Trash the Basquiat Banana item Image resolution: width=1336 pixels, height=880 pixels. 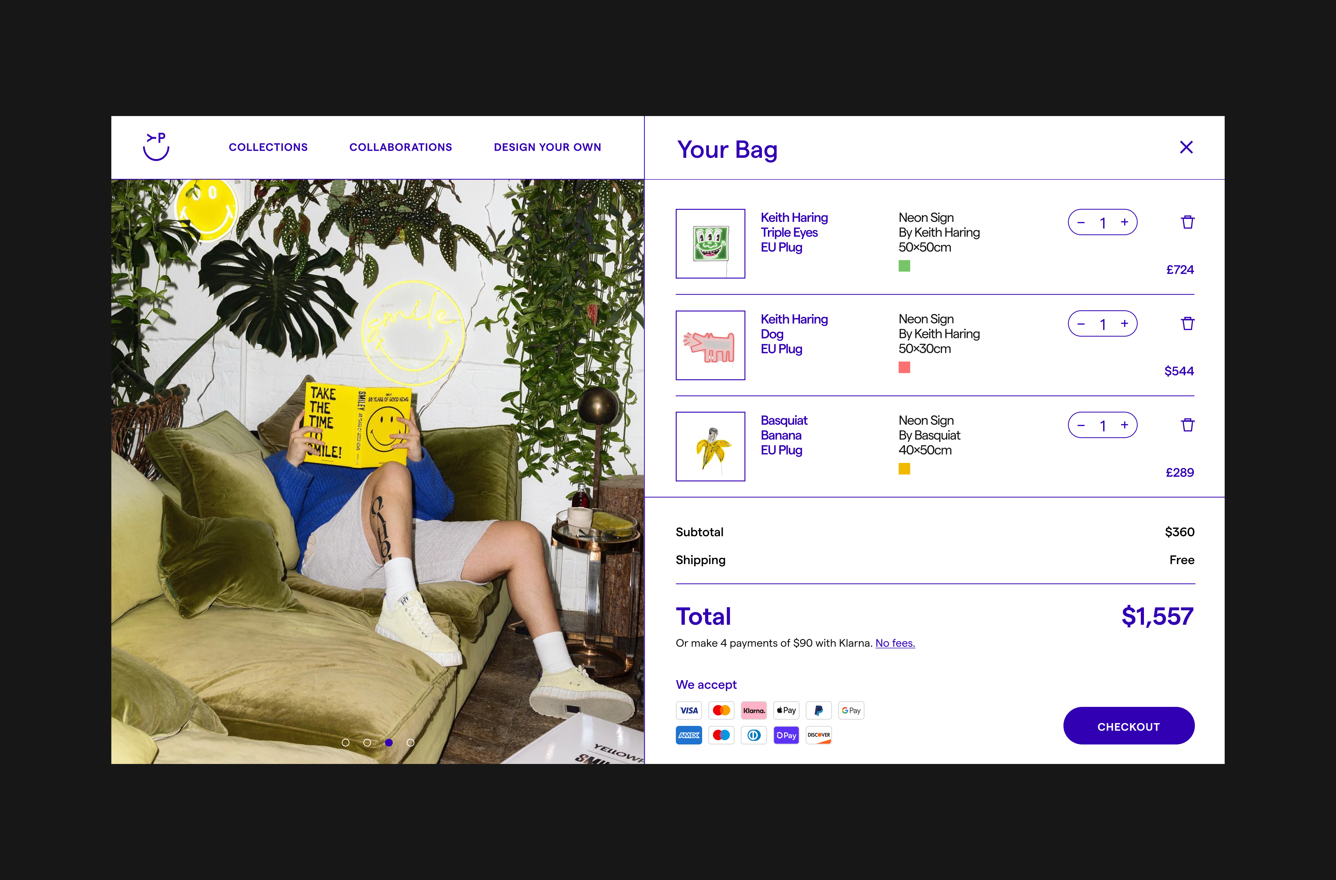click(1187, 425)
